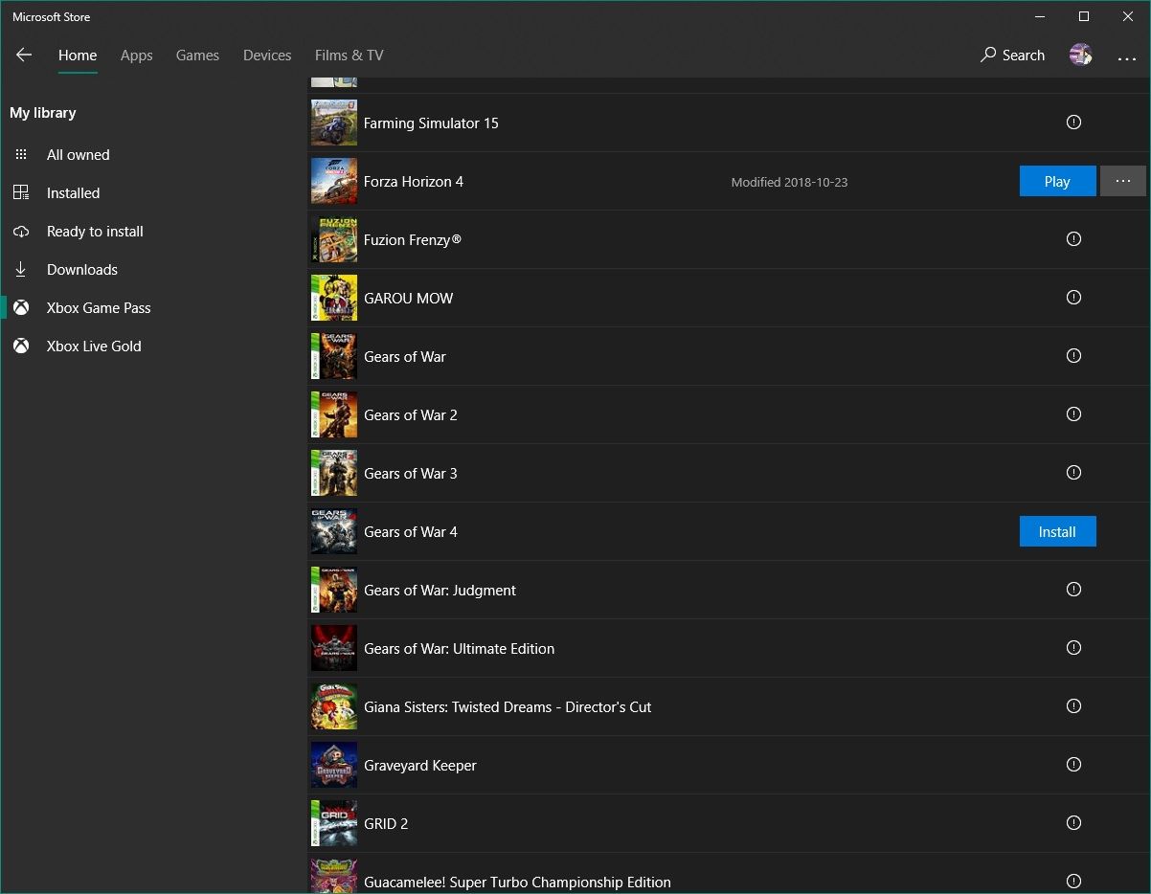Click the Xbox Live Gold logo icon

[21, 346]
